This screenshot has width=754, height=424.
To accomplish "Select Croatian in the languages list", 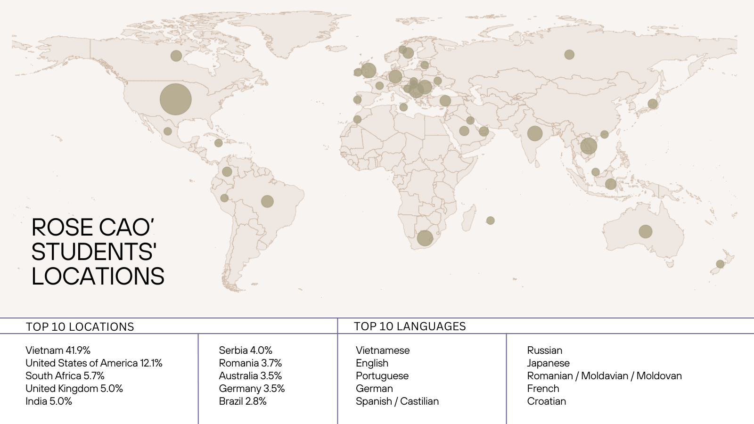I will tap(547, 401).
